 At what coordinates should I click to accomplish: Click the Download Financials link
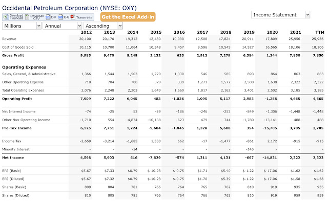tap(16, 17)
